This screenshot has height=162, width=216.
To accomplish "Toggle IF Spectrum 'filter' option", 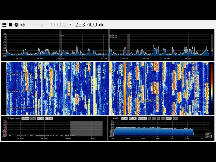I will (x=49, y=118).
